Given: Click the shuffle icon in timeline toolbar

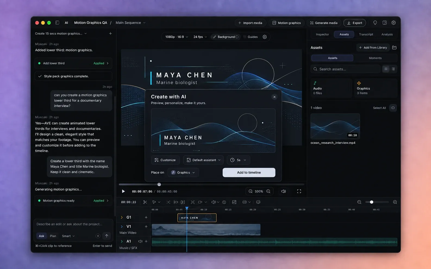Looking at the screenshot, I should tap(168, 202).
